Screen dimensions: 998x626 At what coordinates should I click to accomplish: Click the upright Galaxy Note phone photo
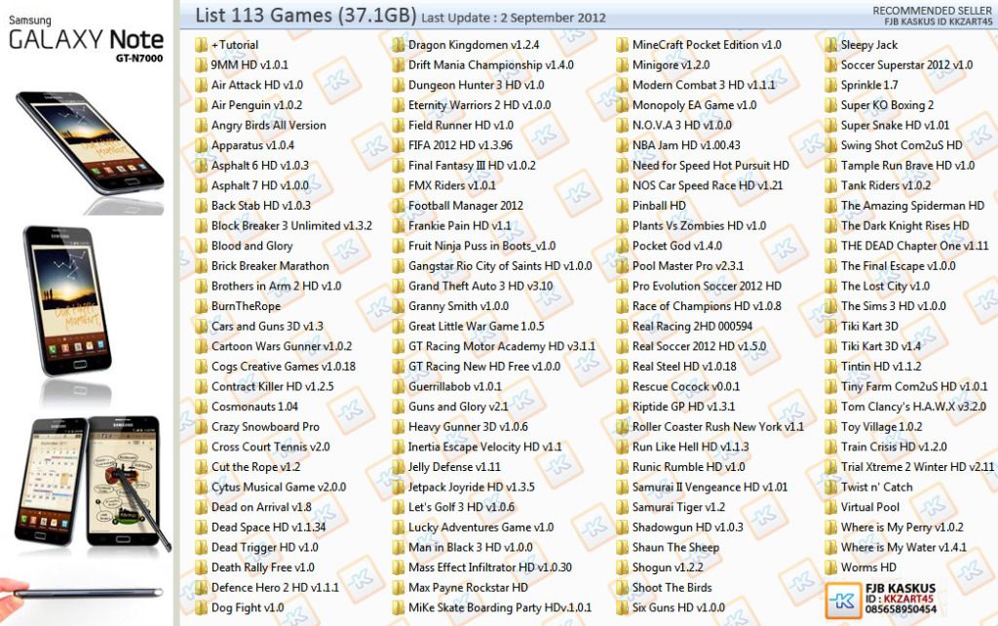(x=67, y=300)
